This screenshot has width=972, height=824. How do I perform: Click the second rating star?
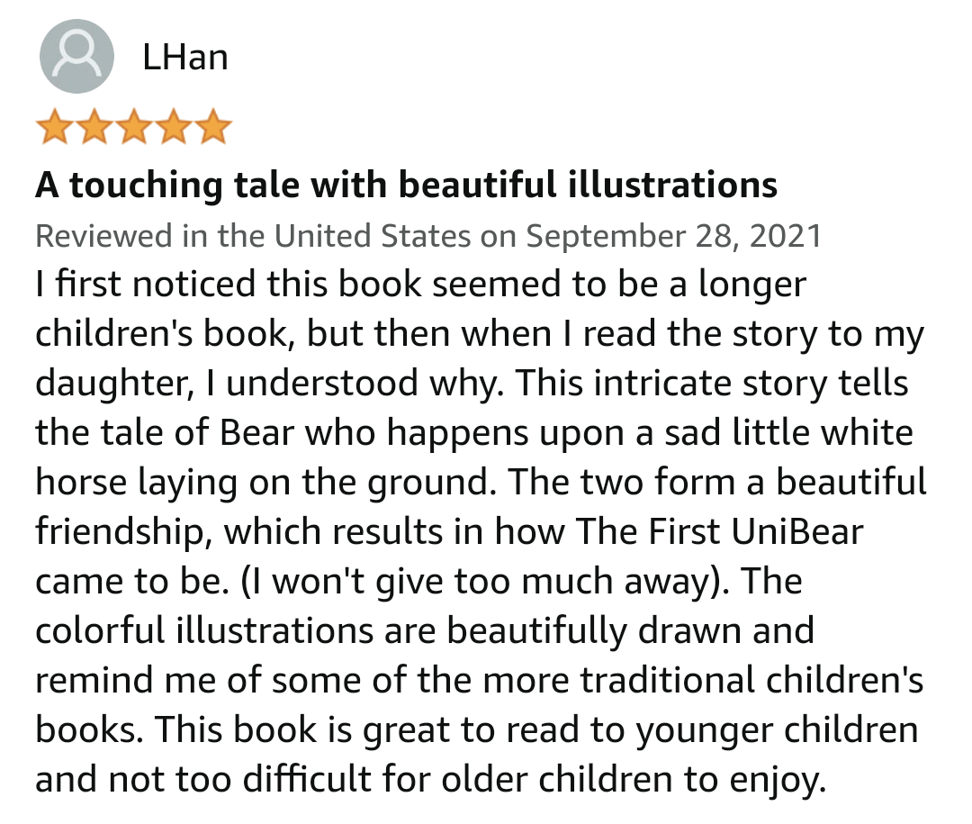(94, 128)
